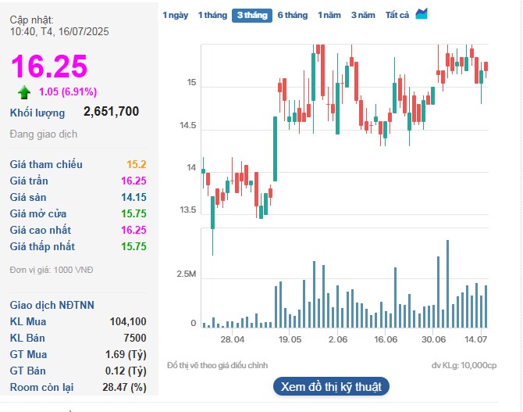Display the Tất cả full history

click(397, 15)
